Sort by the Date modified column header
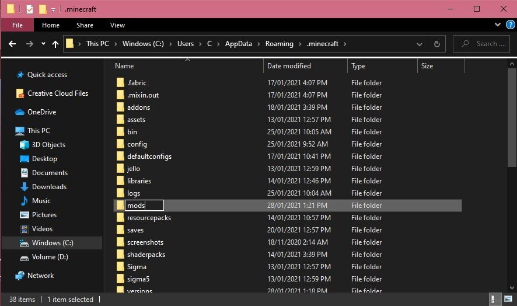Screen dimensions: 517x306 click(289, 65)
